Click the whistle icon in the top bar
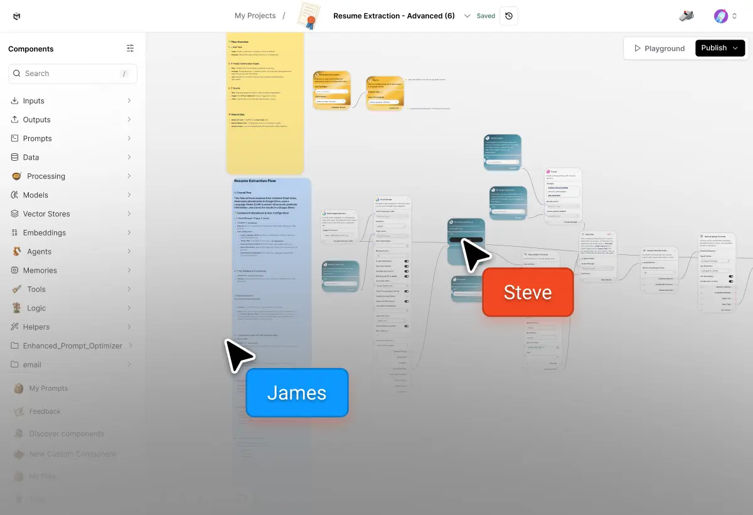This screenshot has width=753, height=515. click(686, 16)
